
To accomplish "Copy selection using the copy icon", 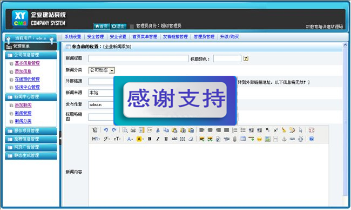I will coord(166,130).
